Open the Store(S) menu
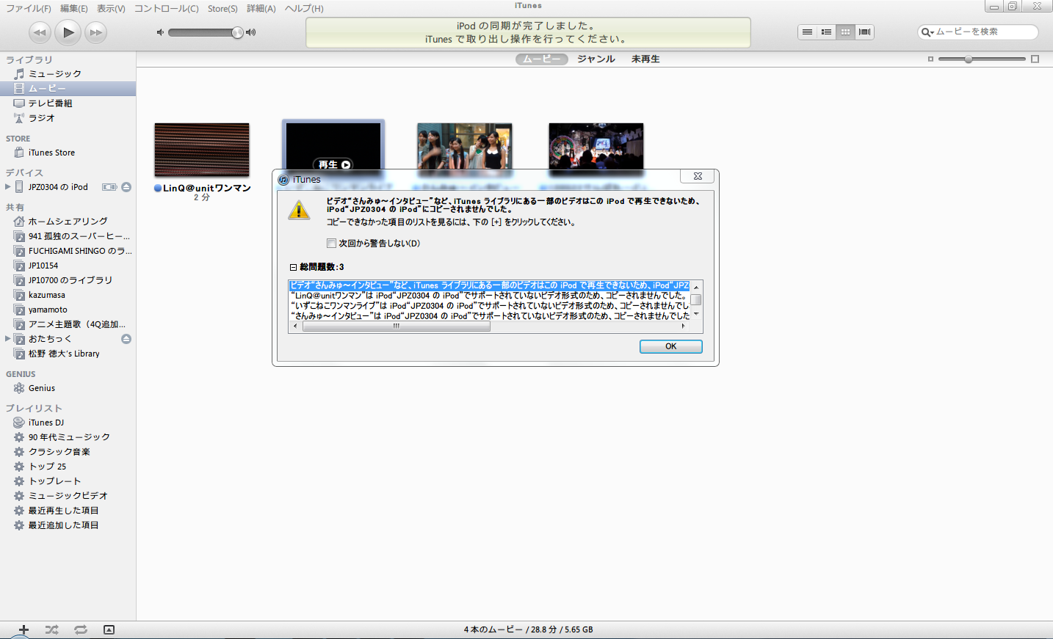The height and width of the screenshot is (639, 1053). [x=222, y=8]
